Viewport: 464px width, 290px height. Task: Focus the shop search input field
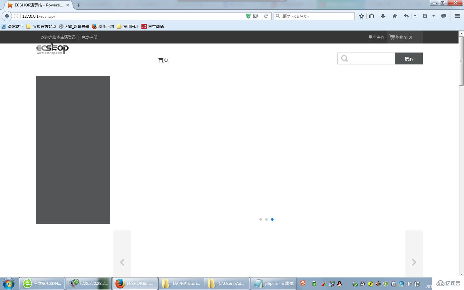tap(366, 59)
